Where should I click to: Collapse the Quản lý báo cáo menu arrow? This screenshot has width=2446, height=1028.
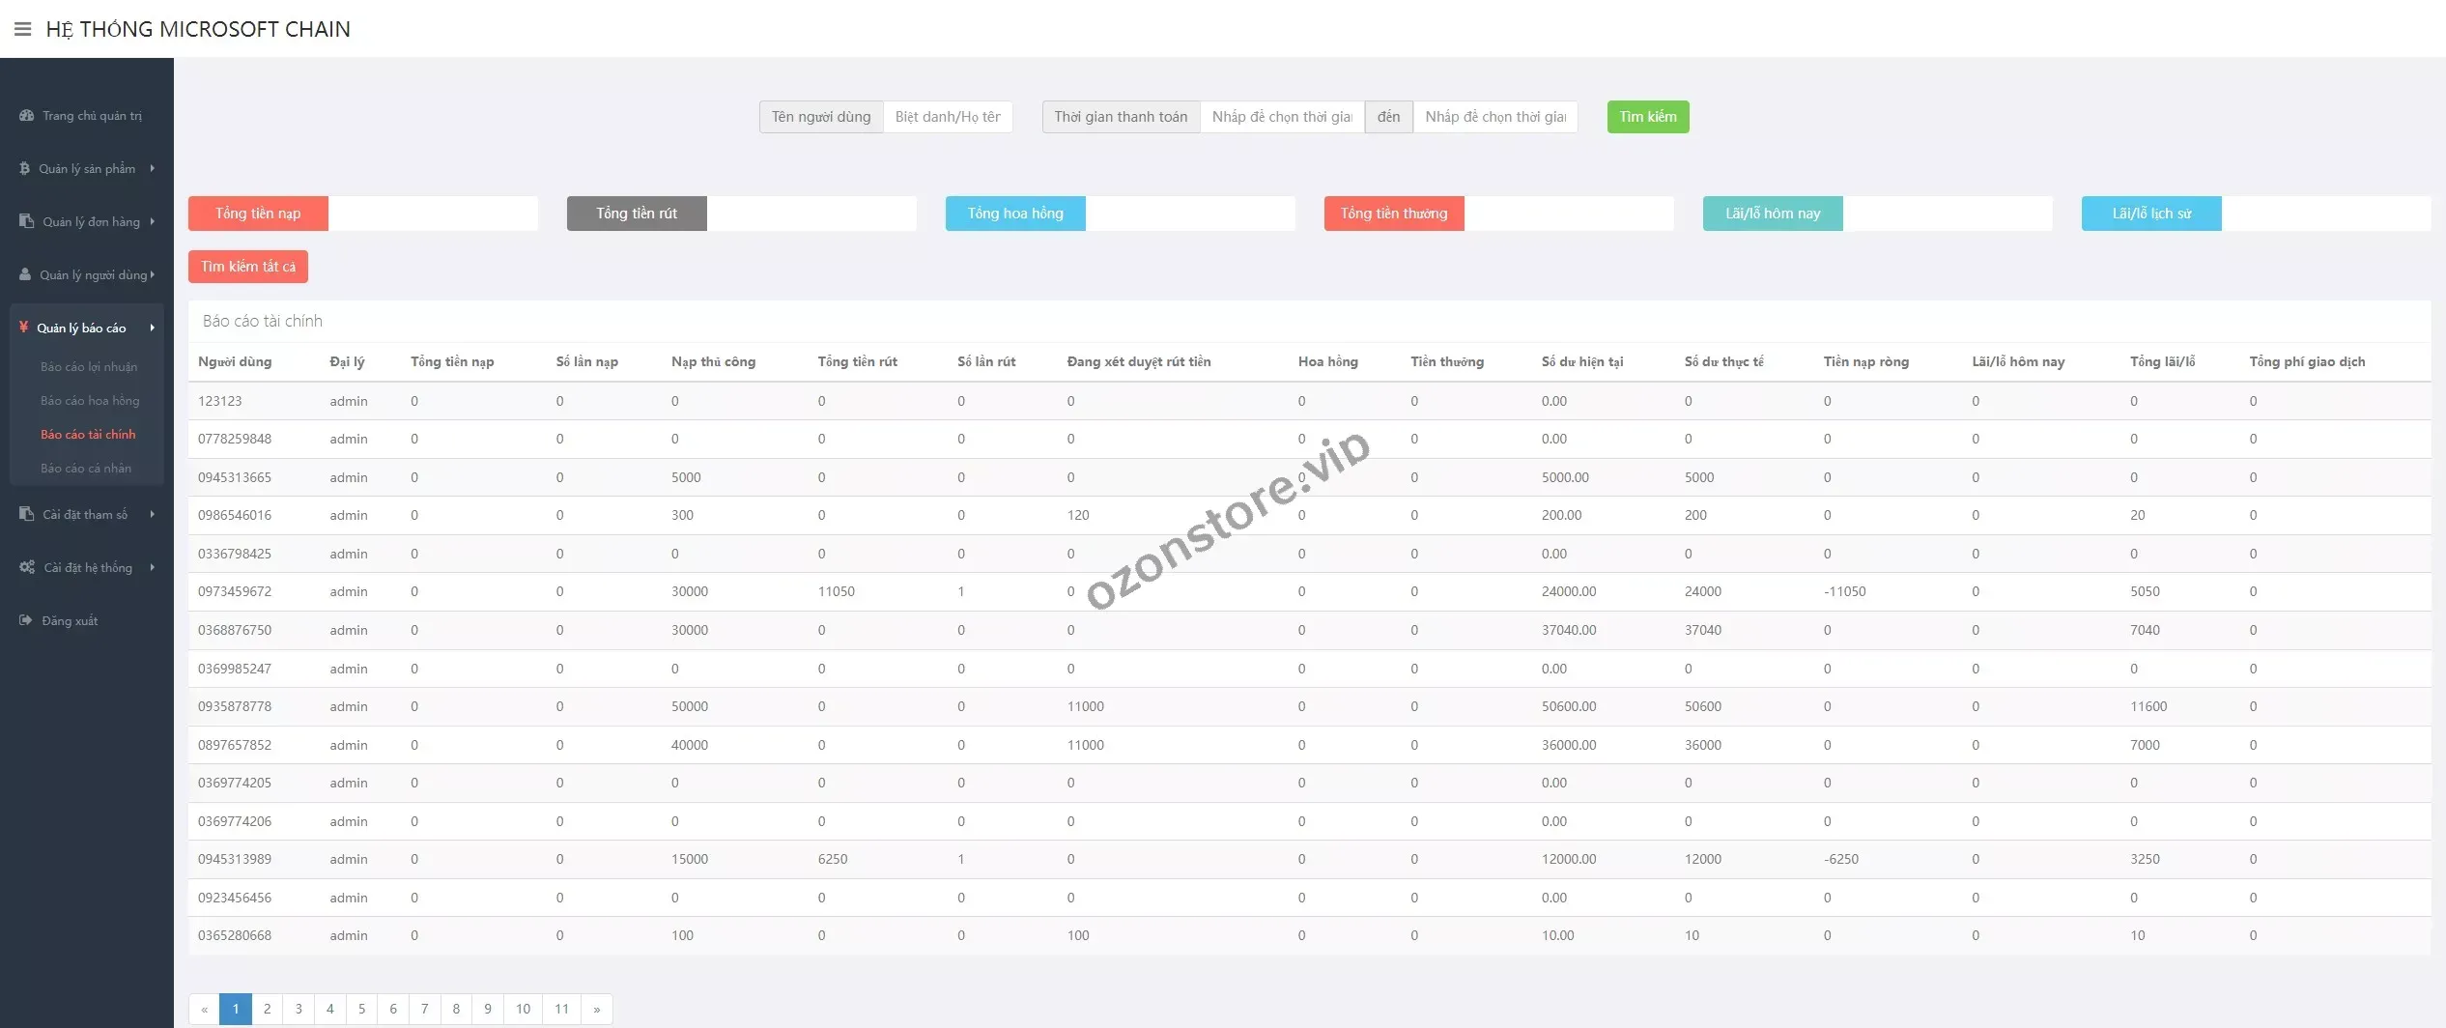[x=153, y=328]
